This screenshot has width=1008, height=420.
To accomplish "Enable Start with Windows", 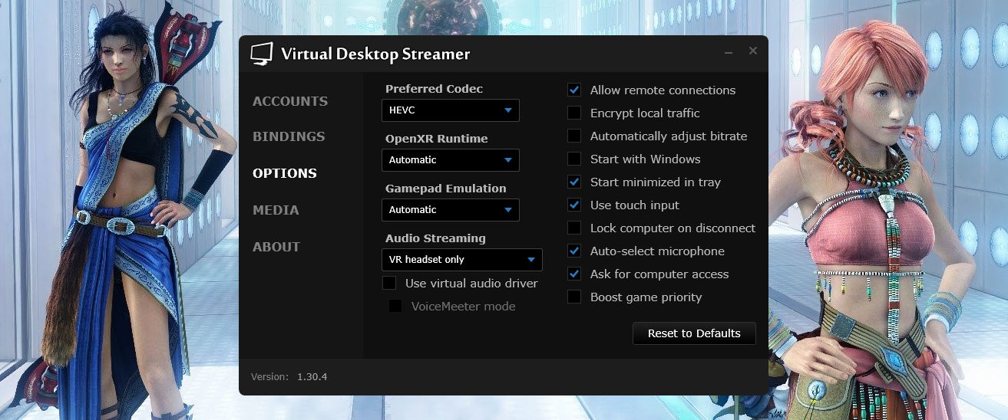I will pyautogui.click(x=574, y=159).
